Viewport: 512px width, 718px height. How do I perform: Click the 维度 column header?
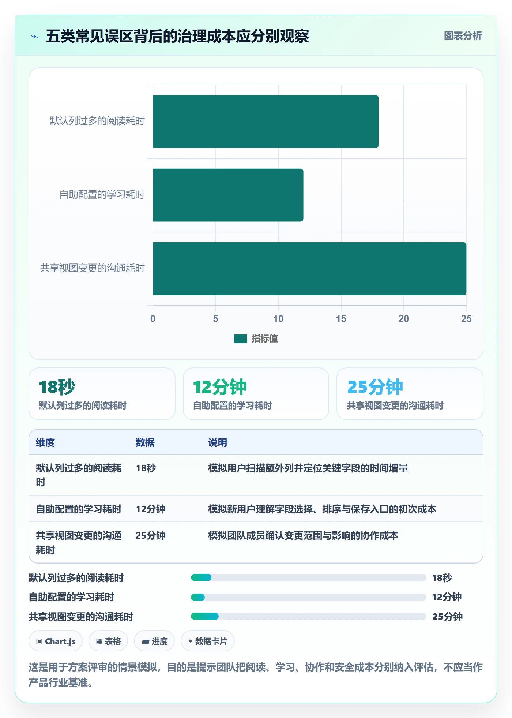point(45,442)
